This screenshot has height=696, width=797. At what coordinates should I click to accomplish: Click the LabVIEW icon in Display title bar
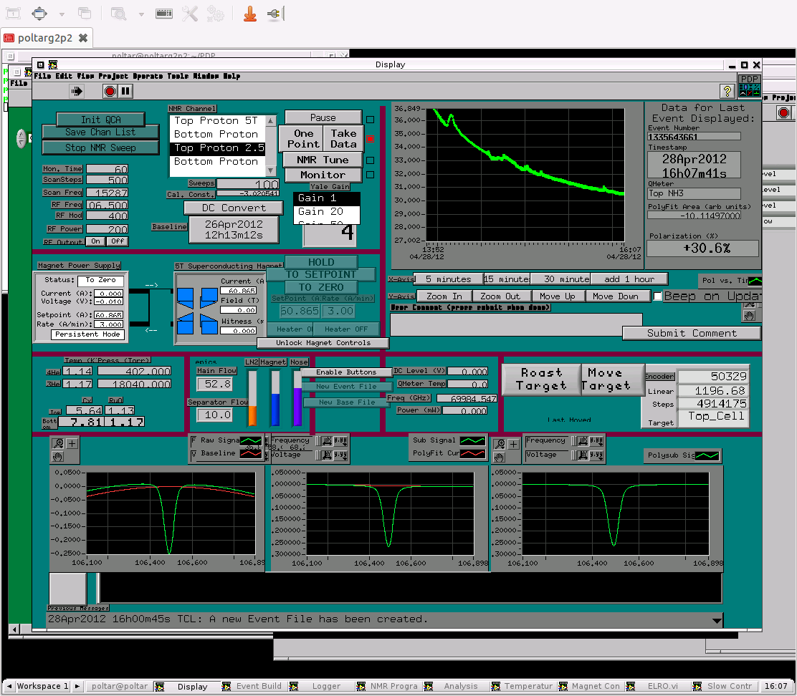(x=53, y=64)
